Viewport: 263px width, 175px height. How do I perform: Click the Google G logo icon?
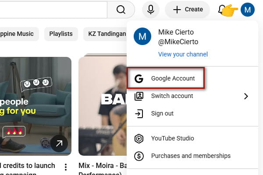pos(139,79)
